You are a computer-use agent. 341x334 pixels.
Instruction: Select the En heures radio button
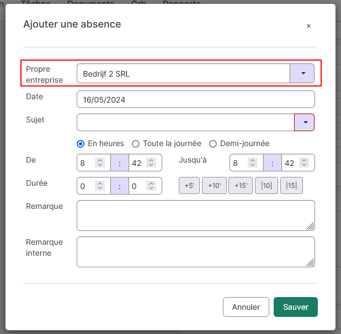(81, 144)
